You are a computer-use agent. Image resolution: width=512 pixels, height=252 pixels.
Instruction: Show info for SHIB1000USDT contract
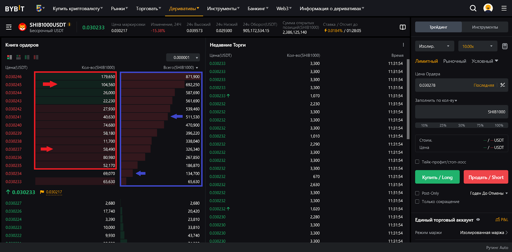click(x=69, y=24)
